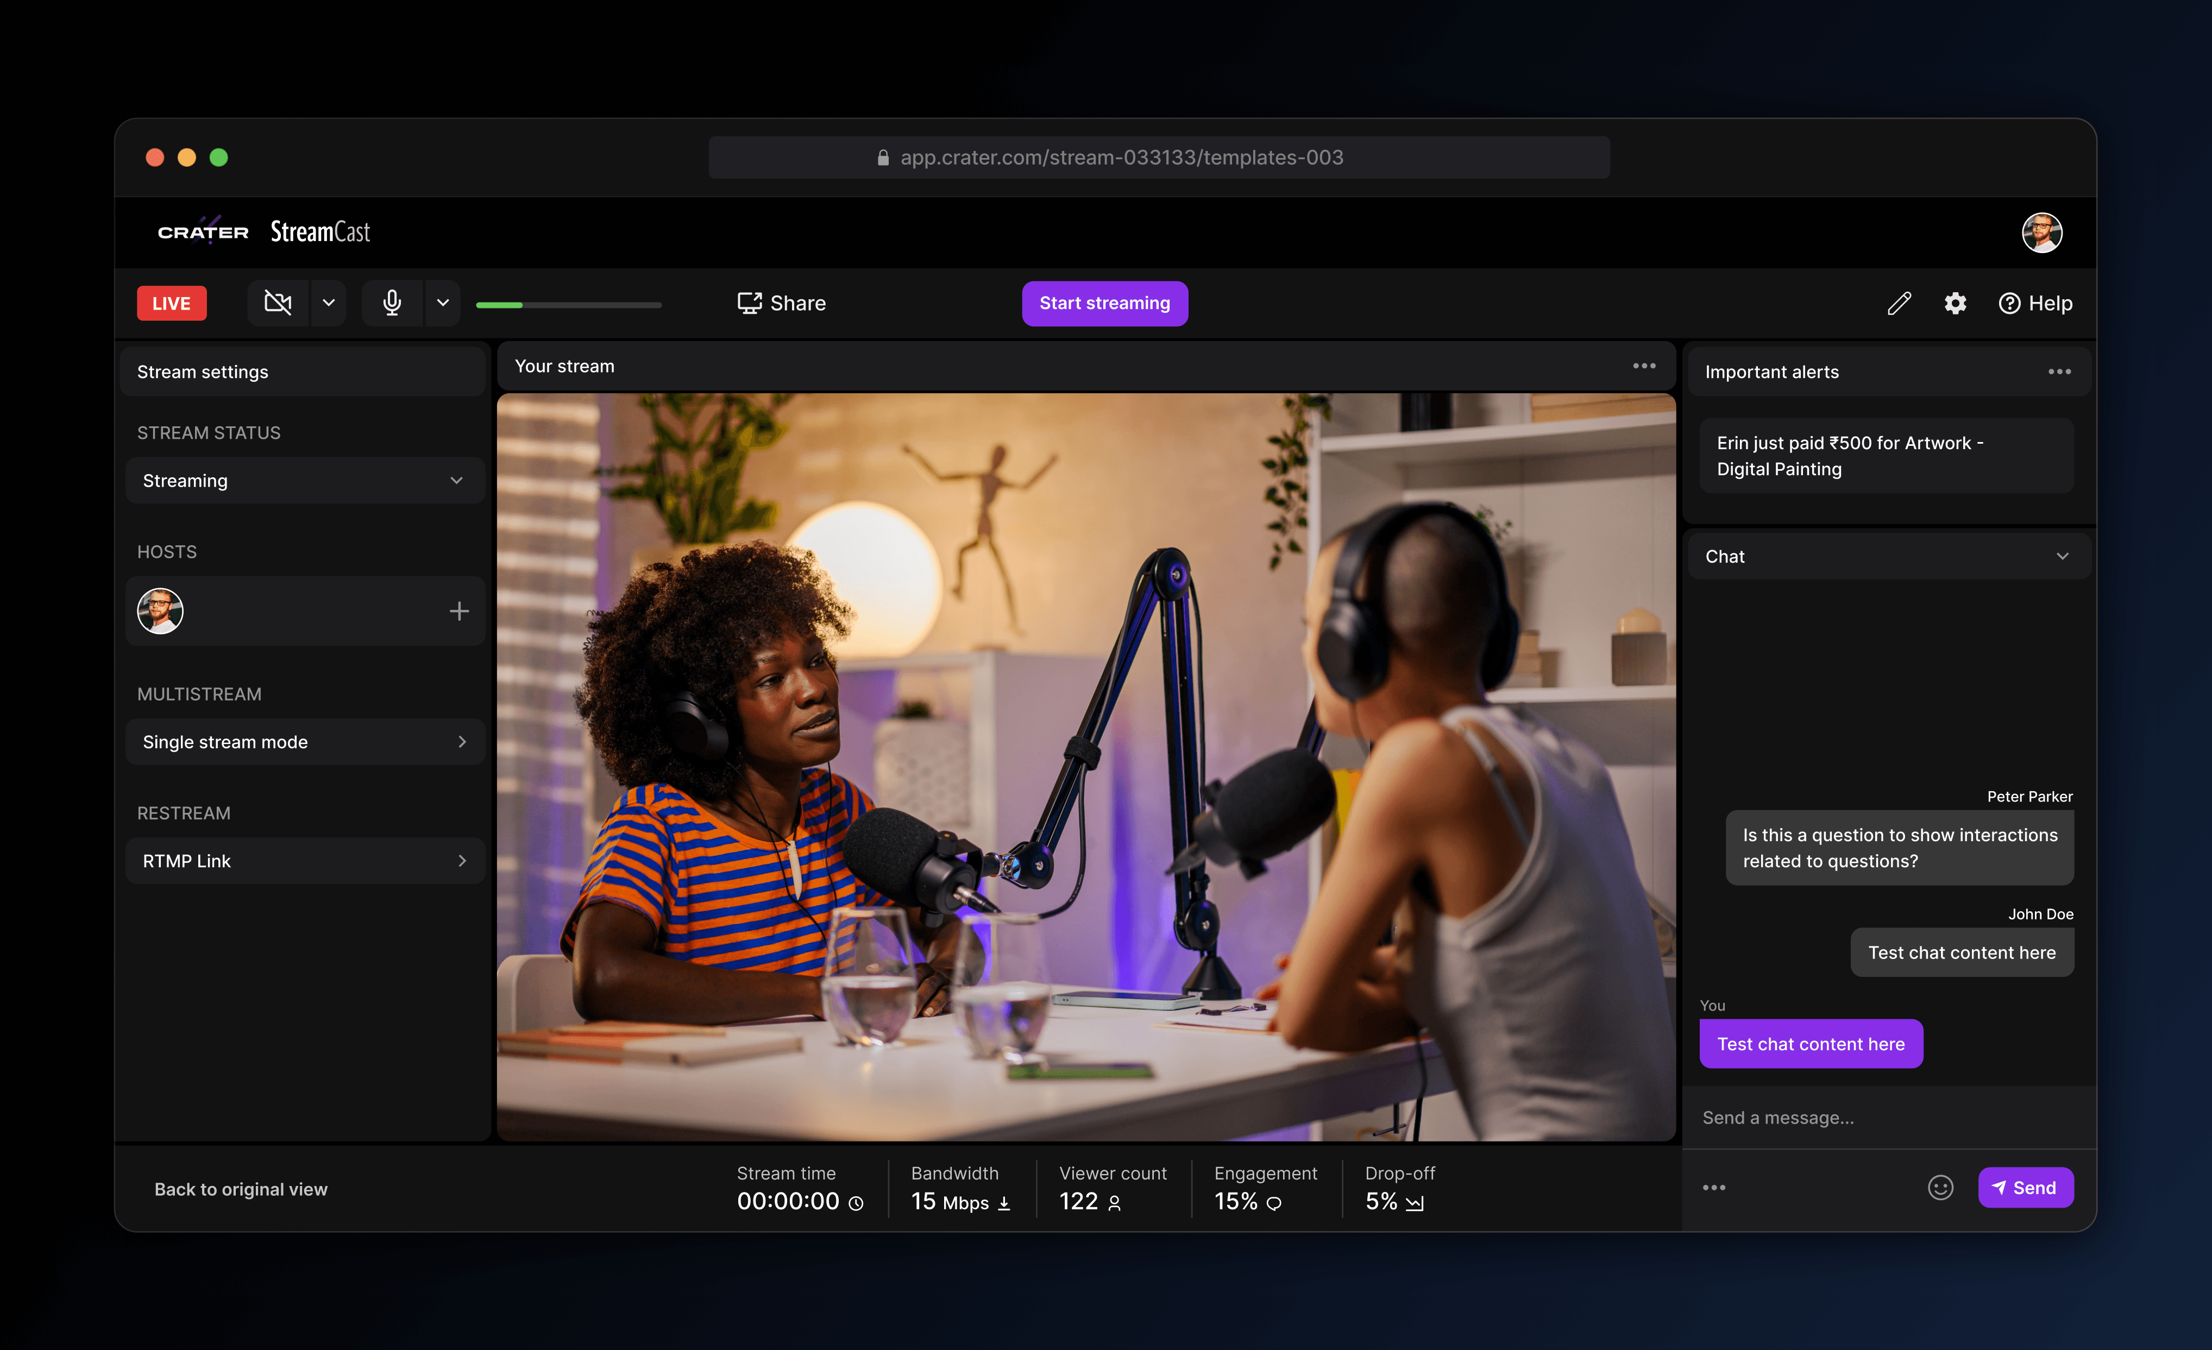Open camera options dropdown arrow

coord(329,304)
